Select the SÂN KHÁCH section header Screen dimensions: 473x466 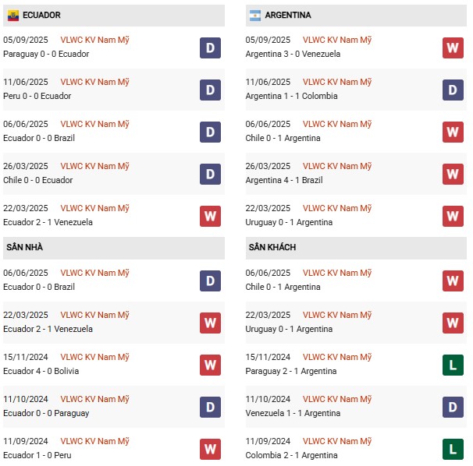272,247
